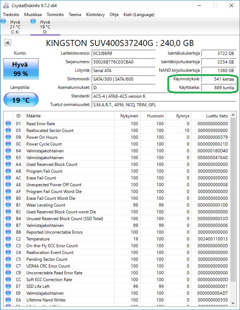Viewport: 240px width, 310px height.
Task: Switch to the Hyvä 19 °C D: disk tab
Action: pyautogui.click(x=45, y=27)
